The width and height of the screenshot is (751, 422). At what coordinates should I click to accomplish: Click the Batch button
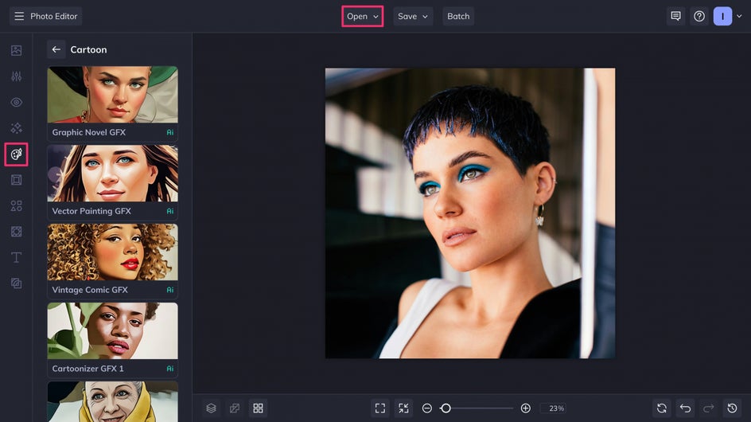pyautogui.click(x=458, y=16)
